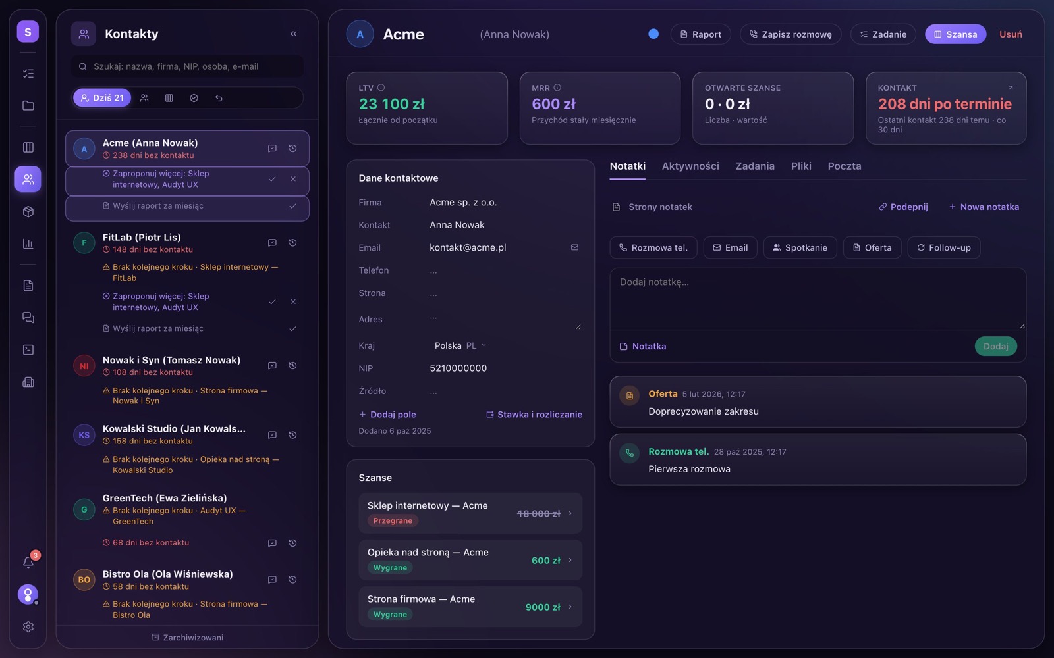Viewport: 1054px width, 658px height.
Task: Switch to the Aktywności tab
Action: point(690,166)
